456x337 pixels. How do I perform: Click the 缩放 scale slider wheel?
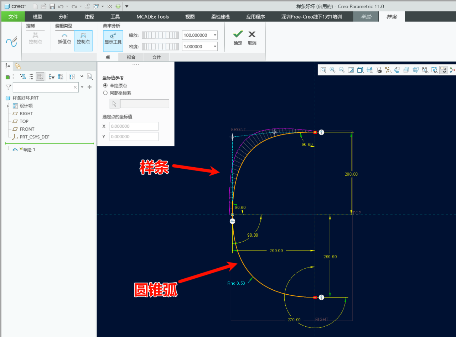[160, 35]
